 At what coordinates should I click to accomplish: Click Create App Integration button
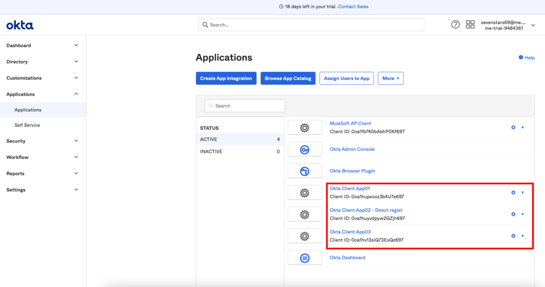pyautogui.click(x=226, y=78)
